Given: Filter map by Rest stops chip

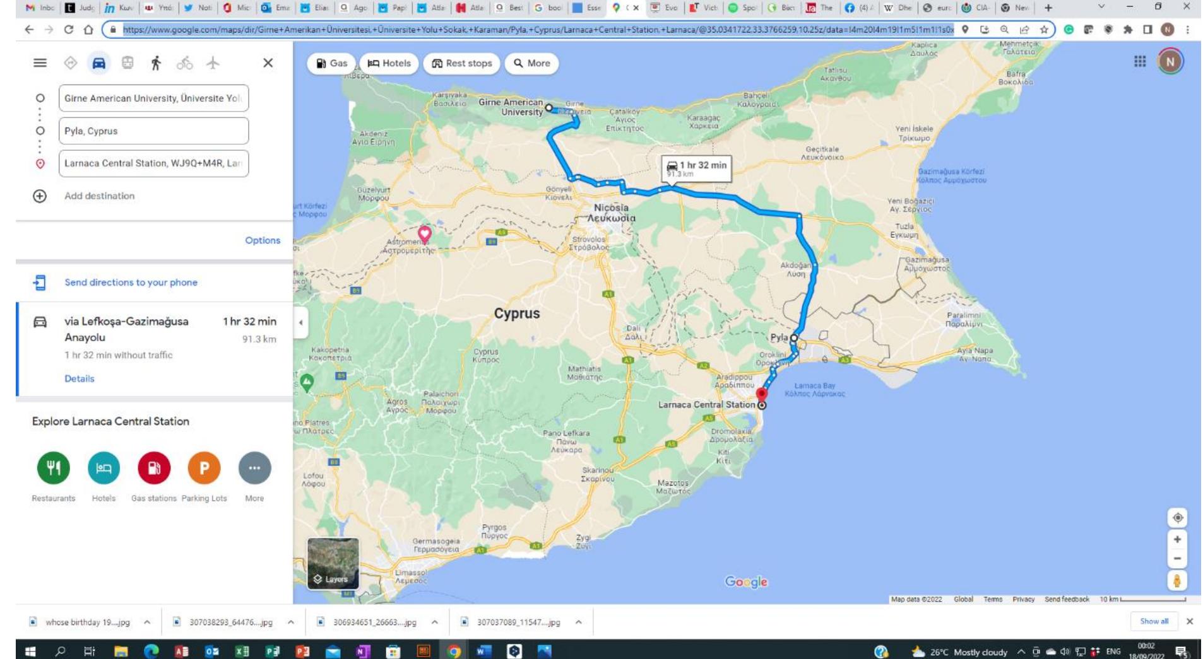Looking at the screenshot, I should [x=461, y=63].
